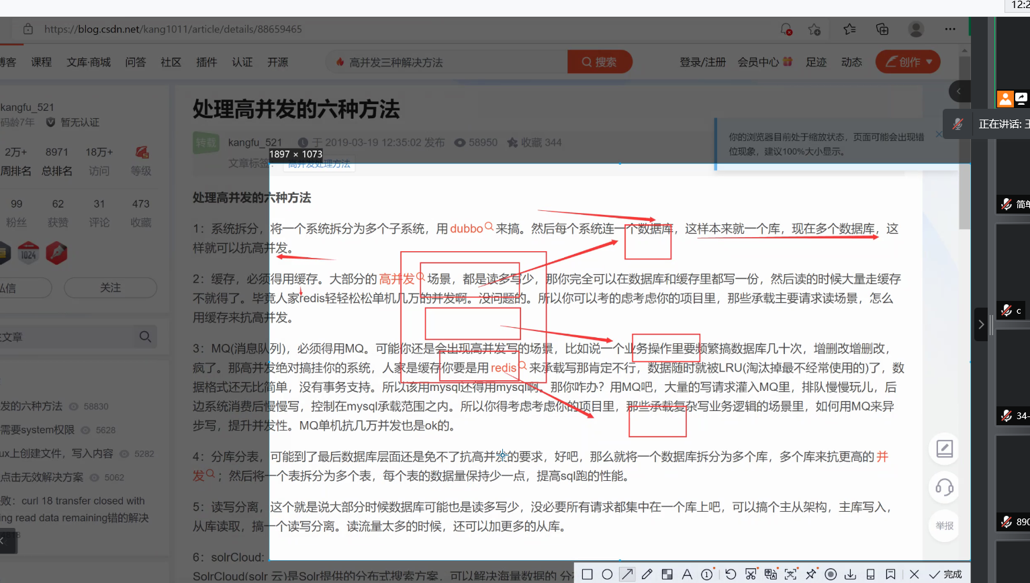Expand the side panel right chevron handle

pyautogui.click(x=981, y=324)
